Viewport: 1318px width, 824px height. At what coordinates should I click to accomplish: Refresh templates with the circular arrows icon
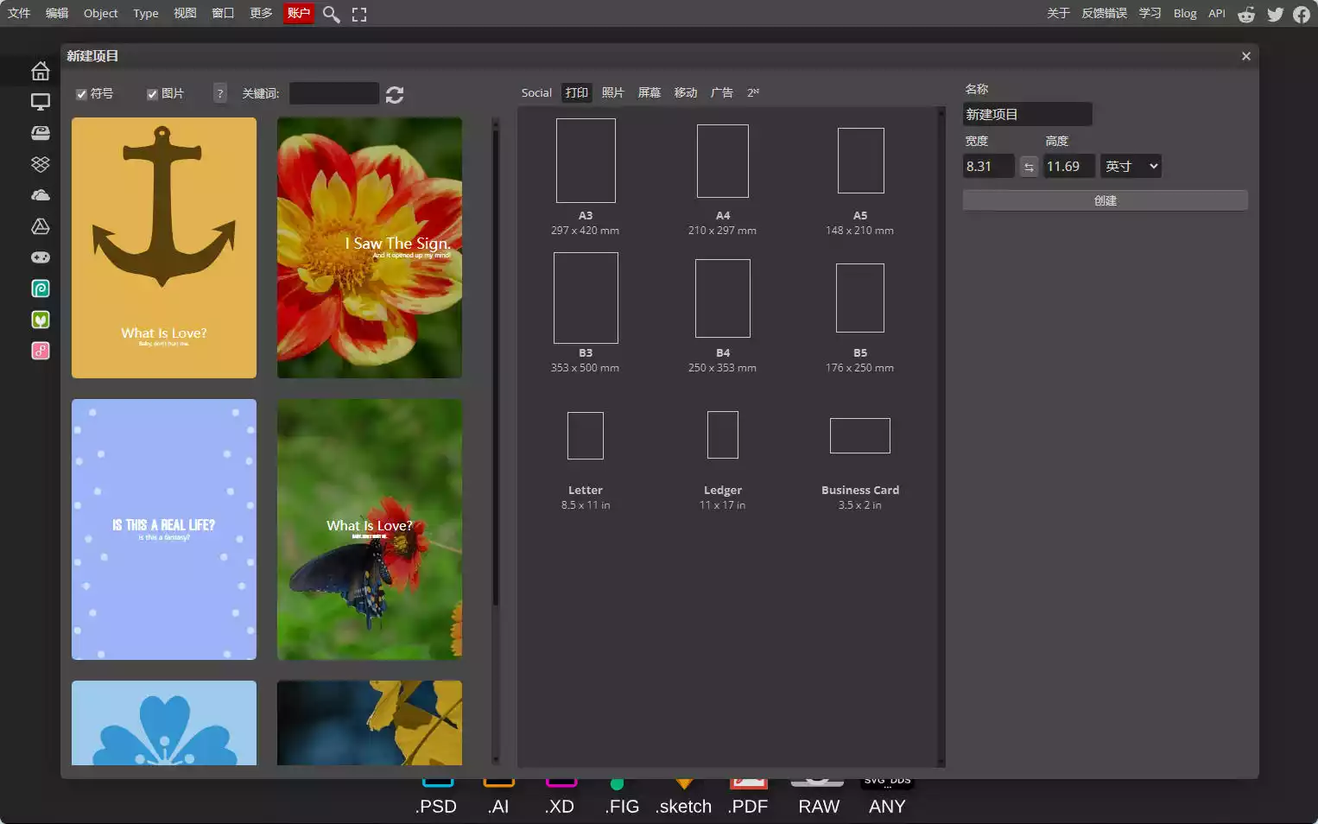[395, 94]
